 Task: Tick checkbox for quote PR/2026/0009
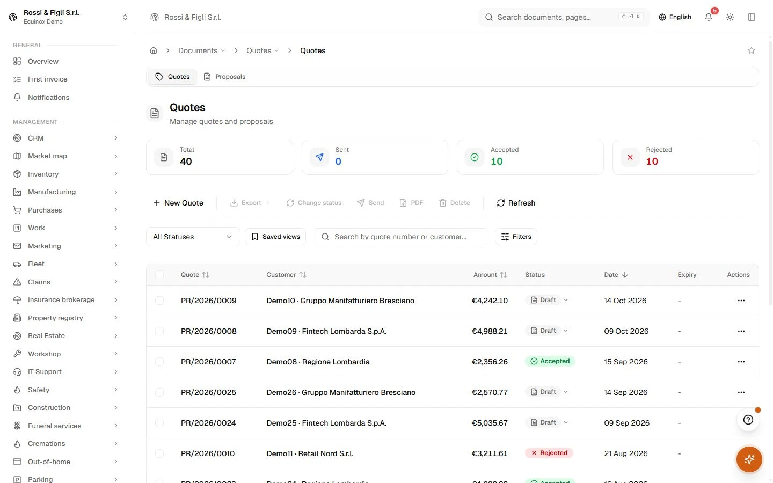159,301
